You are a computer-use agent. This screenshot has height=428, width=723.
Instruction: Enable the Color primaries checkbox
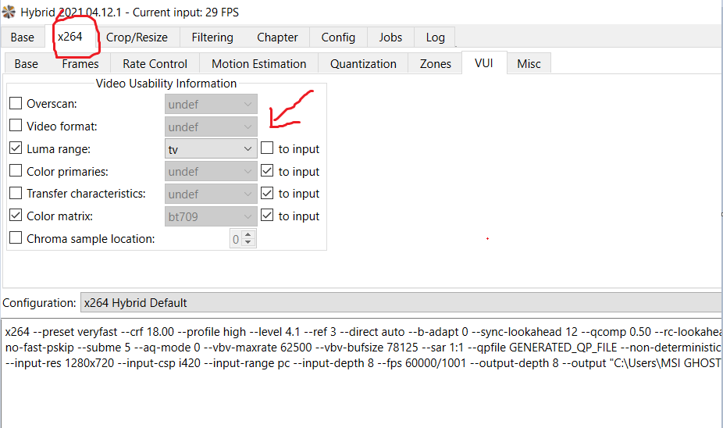[16, 170]
